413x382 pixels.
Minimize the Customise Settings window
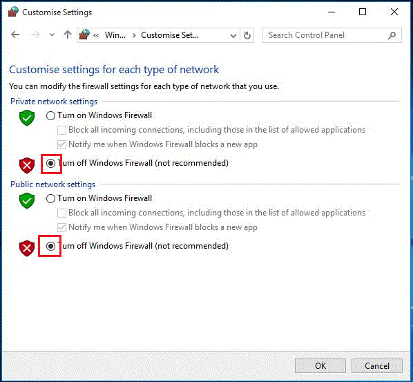click(x=332, y=12)
